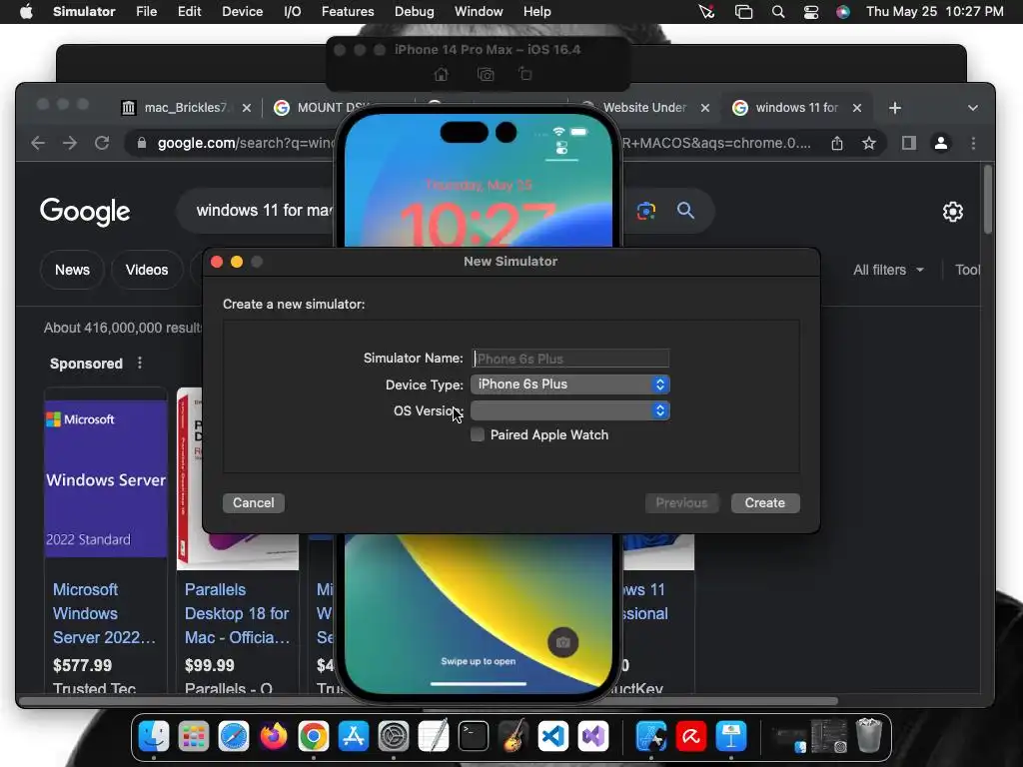Open Microsoft Windows Server 2022 link
Image resolution: width=1023 pixels, height=767 pixels.
pos(104,614)
